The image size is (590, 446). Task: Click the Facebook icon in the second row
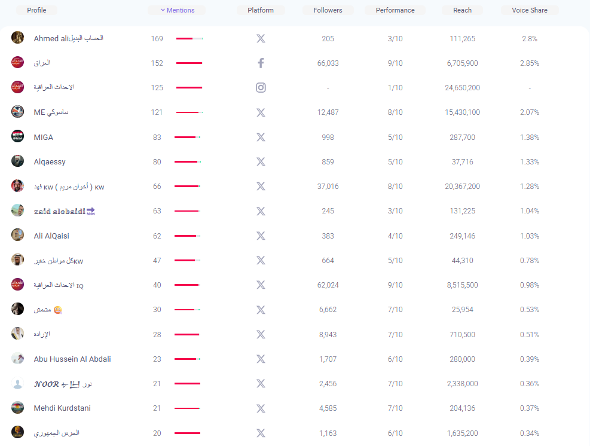point(261,63)
